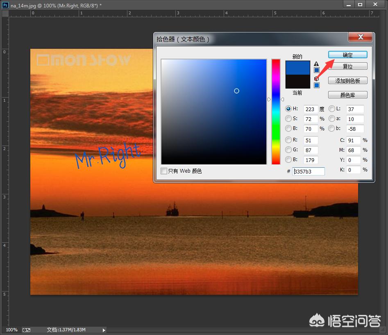Screen dimensions: 388x335
Task: Enable the 只有 Web 颜色 checkbox
Action: [164, 171]
